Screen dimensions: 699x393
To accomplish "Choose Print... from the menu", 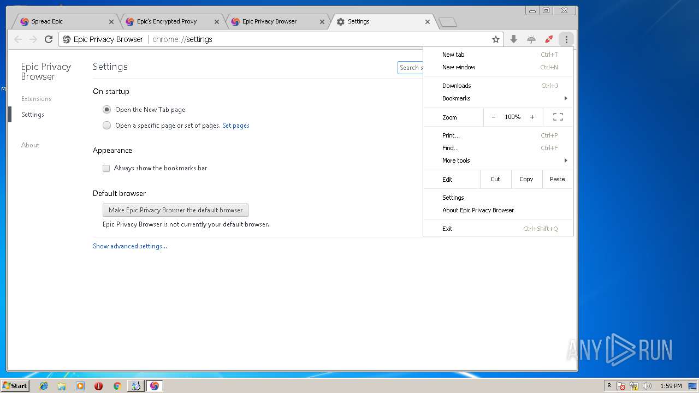I will click(x=498, y=135).
